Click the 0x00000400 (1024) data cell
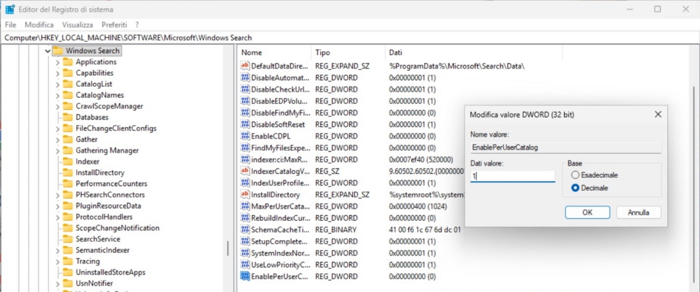 pos(418,206)
